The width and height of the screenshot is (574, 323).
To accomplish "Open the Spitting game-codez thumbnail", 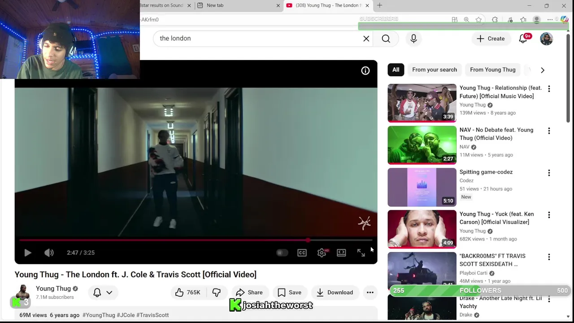I will [422, 187].
